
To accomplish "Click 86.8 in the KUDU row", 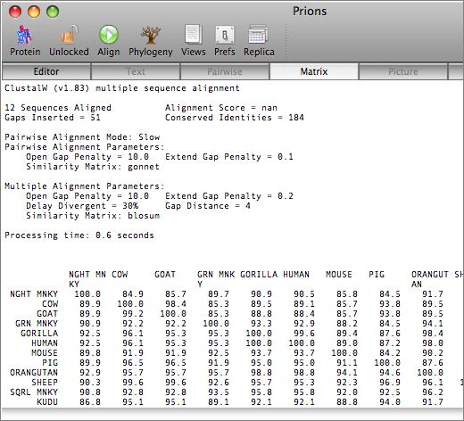I will point(90,402).
